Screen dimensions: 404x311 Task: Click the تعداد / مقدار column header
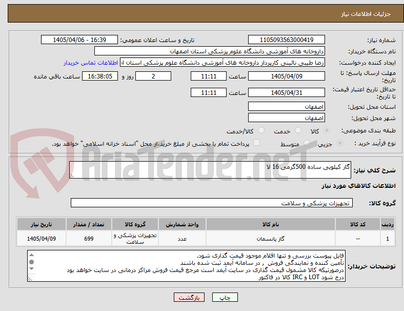point(89,224)
